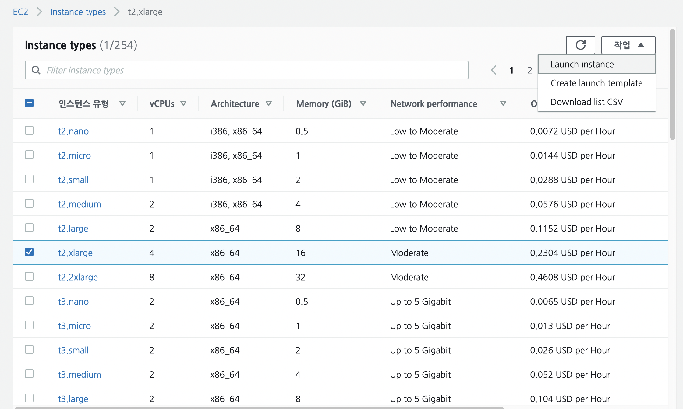Sort by vCPUs column arrow
This screenshot has width=683, height=409.
[183, 104]
